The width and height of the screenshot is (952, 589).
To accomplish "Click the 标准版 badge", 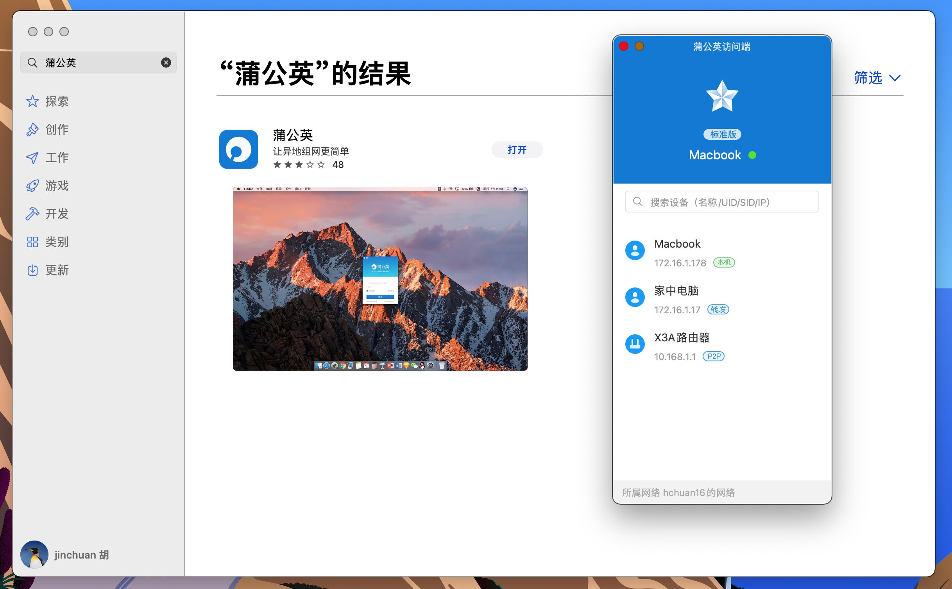I will [722, 134].
